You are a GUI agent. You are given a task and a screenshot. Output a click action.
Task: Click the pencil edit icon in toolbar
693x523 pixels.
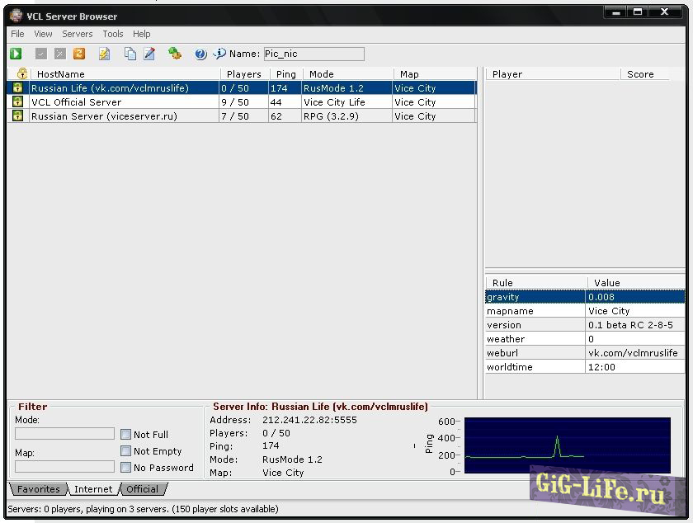149,54
